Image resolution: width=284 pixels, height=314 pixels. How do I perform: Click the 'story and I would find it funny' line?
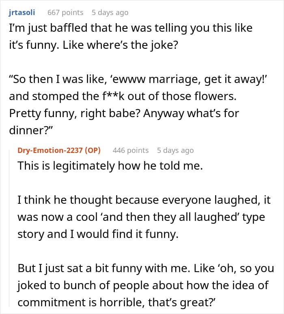click(x=98, y=234)
